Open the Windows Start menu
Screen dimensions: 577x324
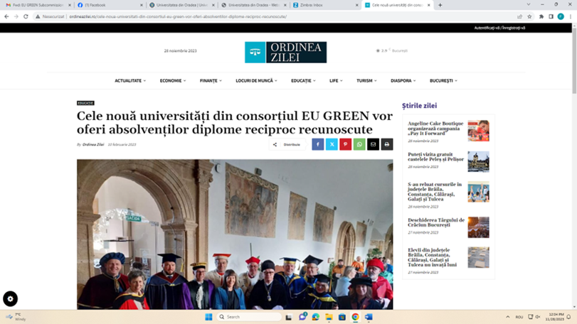pos(208,317)
